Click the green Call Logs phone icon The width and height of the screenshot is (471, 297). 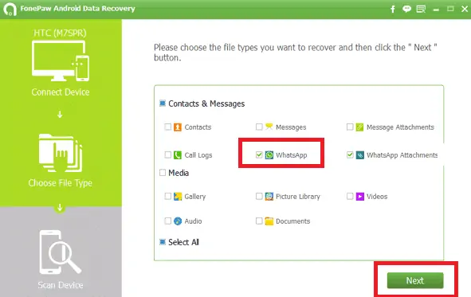point(178,154)
